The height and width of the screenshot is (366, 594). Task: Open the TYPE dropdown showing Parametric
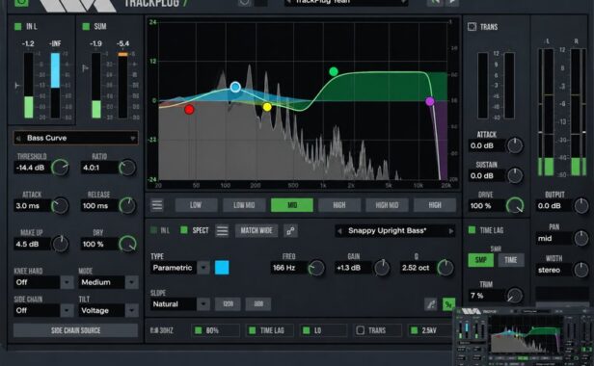pos(203,268)
